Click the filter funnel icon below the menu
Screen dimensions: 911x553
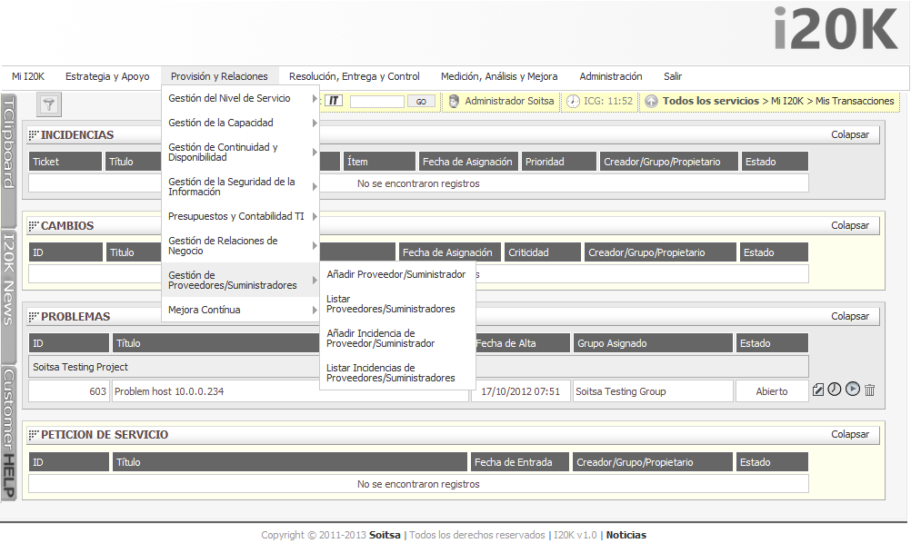pos(47,103)
